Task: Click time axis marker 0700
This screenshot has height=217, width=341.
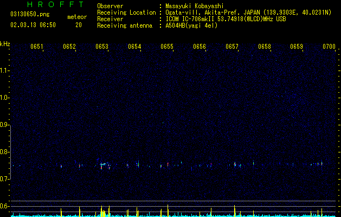Action: 329,47
